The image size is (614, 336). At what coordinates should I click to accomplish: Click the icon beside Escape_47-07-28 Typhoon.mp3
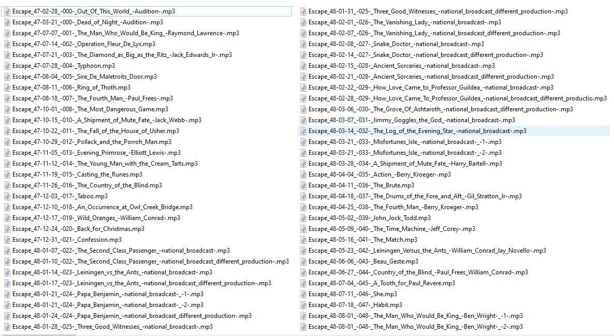pyautogui.click(x=7, y=66)
